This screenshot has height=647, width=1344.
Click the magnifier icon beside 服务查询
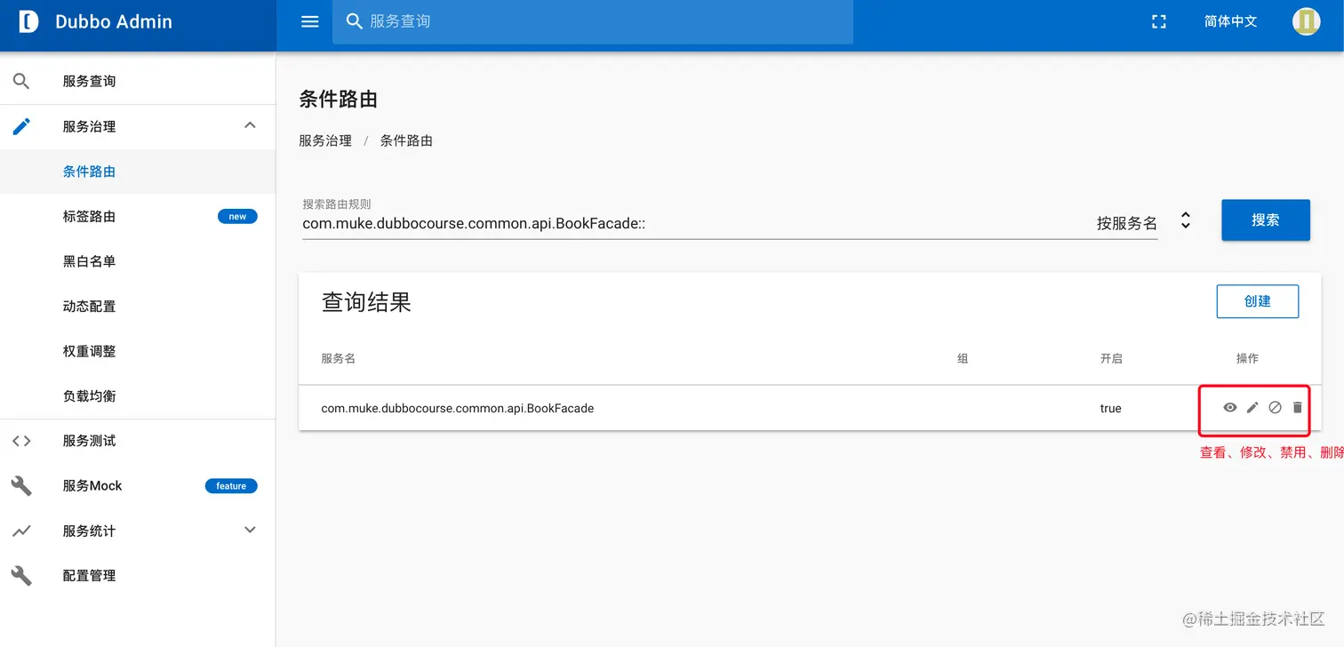point(21,81)
